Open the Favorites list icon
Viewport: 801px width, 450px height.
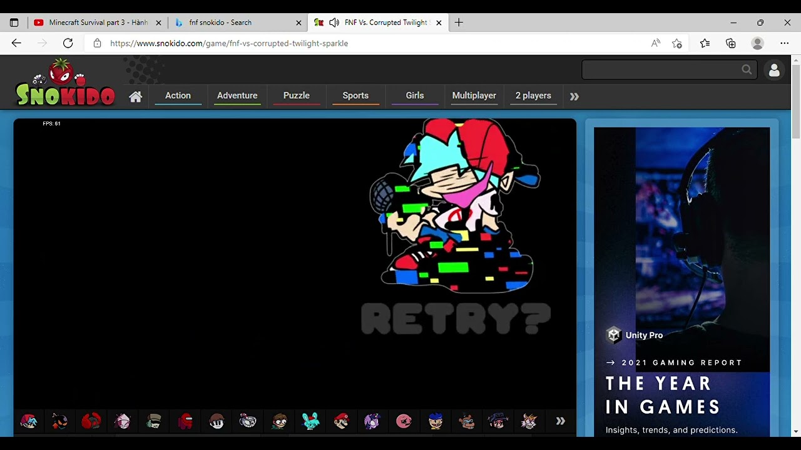pyautogui.click(x=705, y=43)
